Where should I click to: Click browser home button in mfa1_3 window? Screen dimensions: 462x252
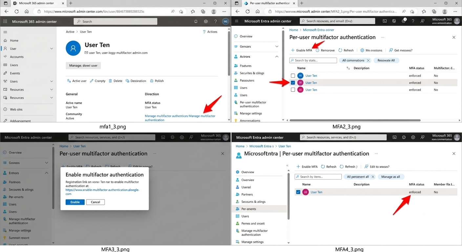coord(27,11)
